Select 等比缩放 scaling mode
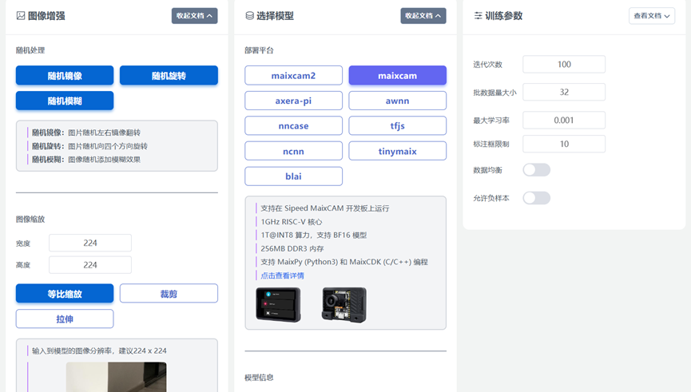Viewport: 691px width, 392px height. point(65,293)
